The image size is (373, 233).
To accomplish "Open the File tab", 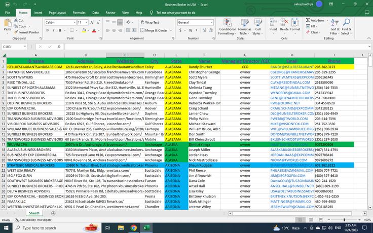I will [x=8, y=13].
